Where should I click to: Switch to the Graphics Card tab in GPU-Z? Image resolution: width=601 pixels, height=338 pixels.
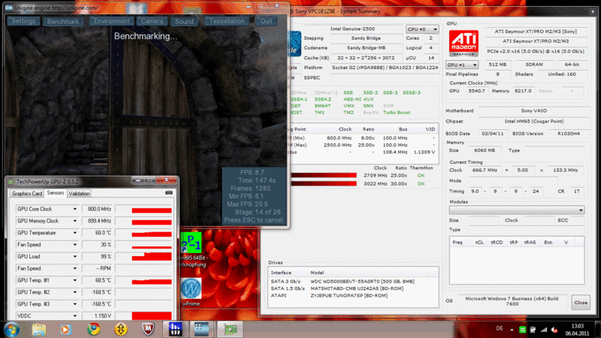27,194
